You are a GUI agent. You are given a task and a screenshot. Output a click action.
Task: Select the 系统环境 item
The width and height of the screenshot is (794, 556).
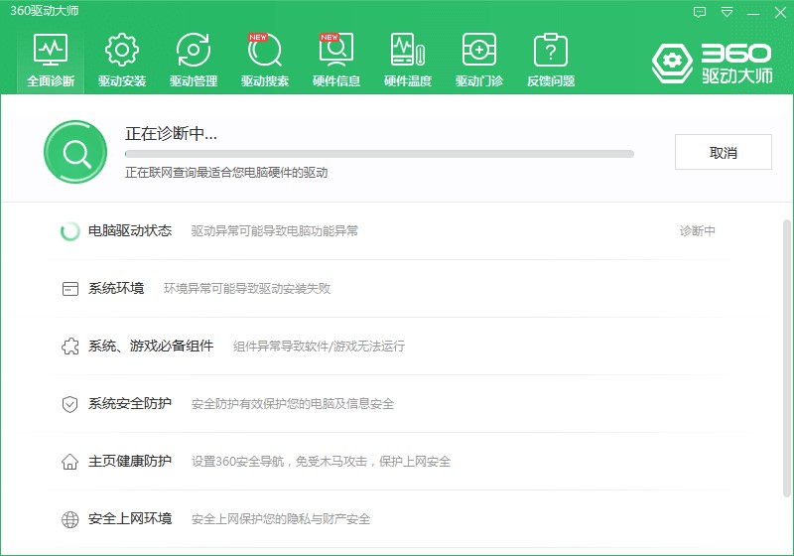pyautogui.click(x=115, y=288)
